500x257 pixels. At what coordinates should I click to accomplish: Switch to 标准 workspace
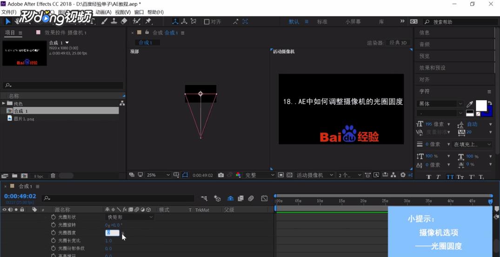[x=322, y=22]
